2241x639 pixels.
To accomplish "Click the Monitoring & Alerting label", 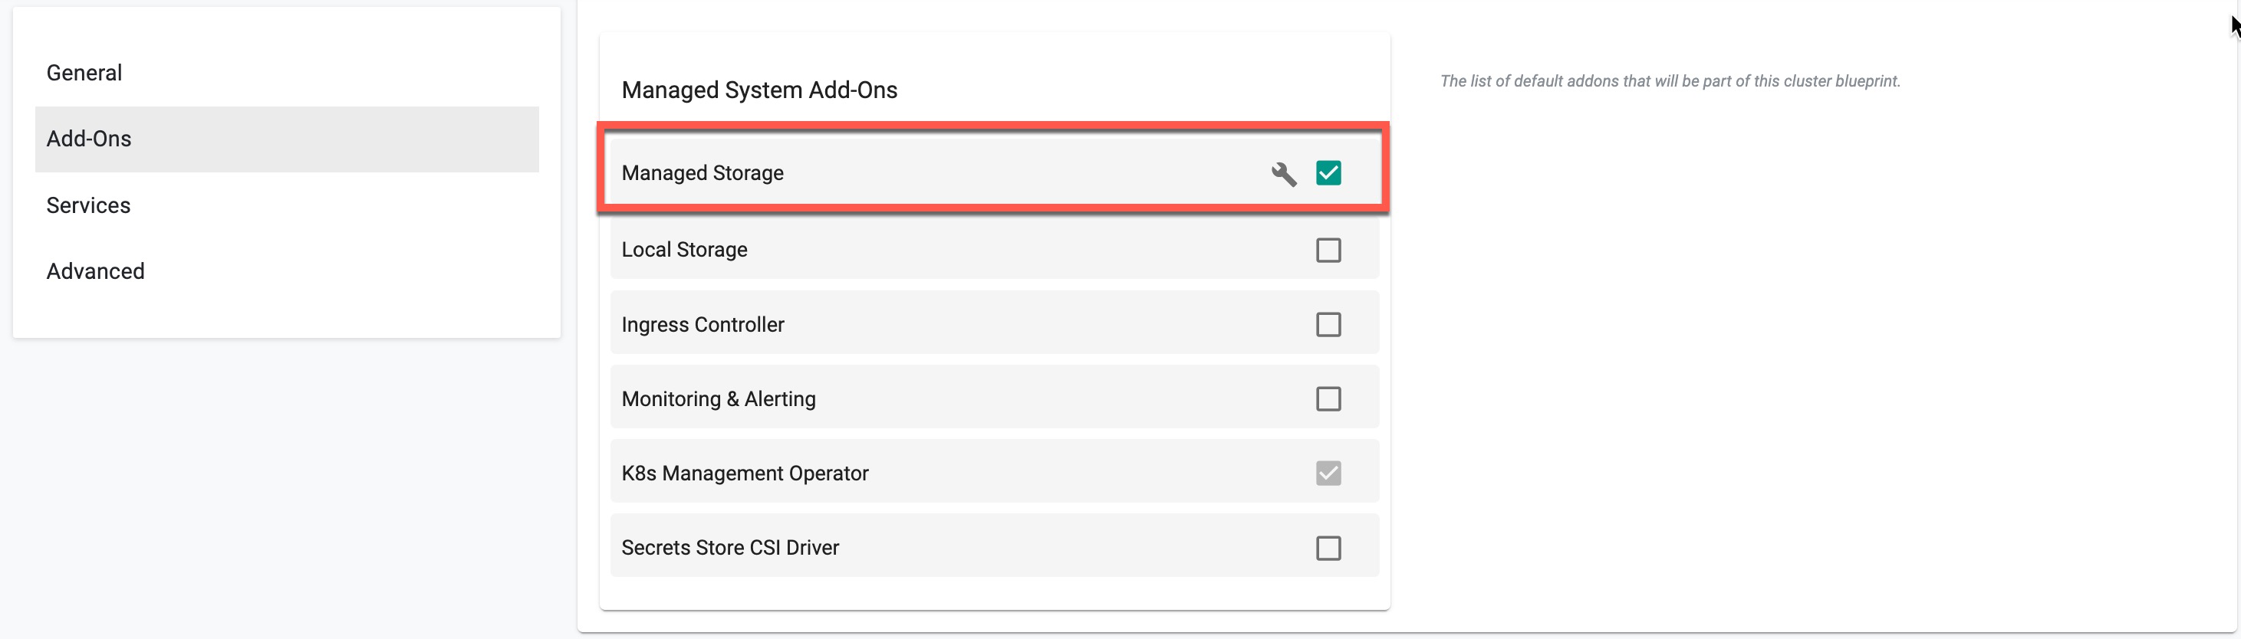I will point(719,400).
